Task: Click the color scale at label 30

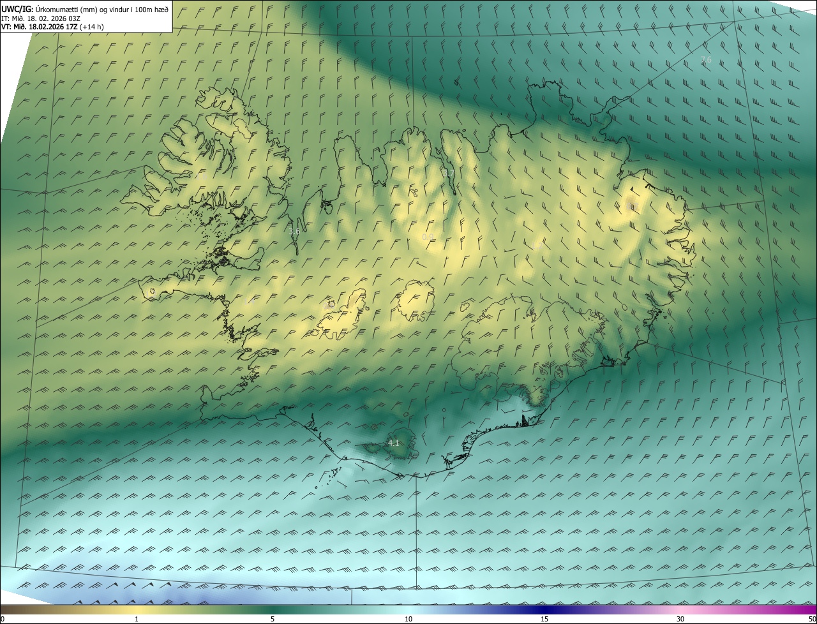Action: pos(680,619)
